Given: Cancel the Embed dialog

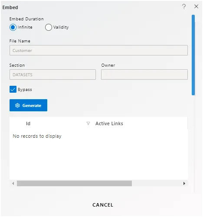Looking at the screenshot, I should pos(103,205).
